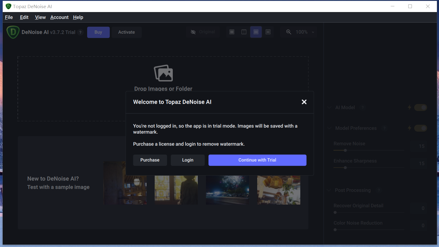Open the version help question mark icon
The width and height of the screenshot is (439, 247).
80,32
